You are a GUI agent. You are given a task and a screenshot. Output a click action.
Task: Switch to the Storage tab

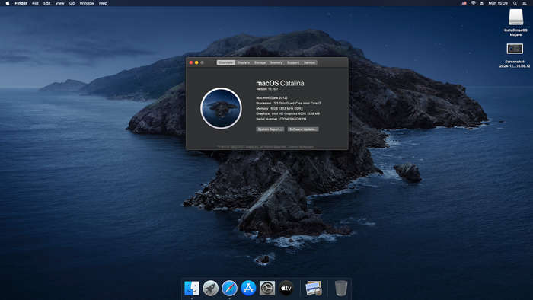260,62
